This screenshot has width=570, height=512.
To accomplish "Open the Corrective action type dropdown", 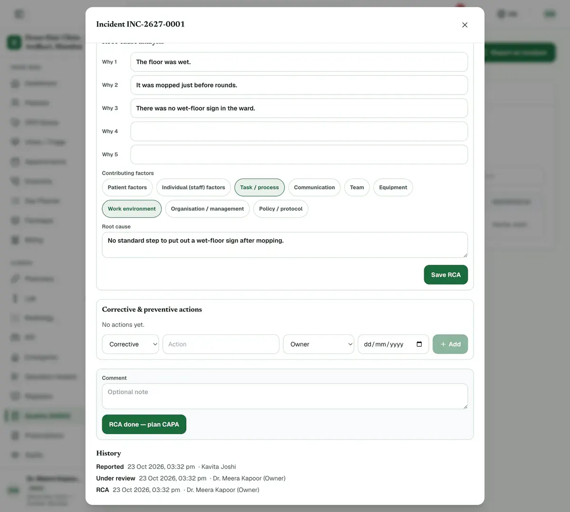I will tap(130, 344).
